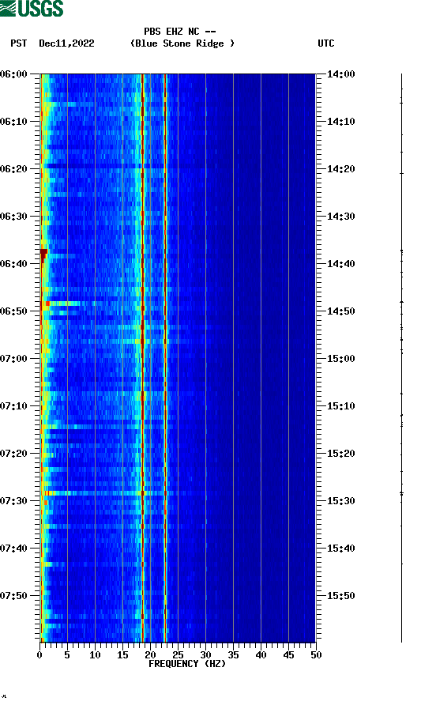Viewport: 436px width, 705px height.
Task: Click the 0 Hz frequency axis tick label
Action: (39, 654)
